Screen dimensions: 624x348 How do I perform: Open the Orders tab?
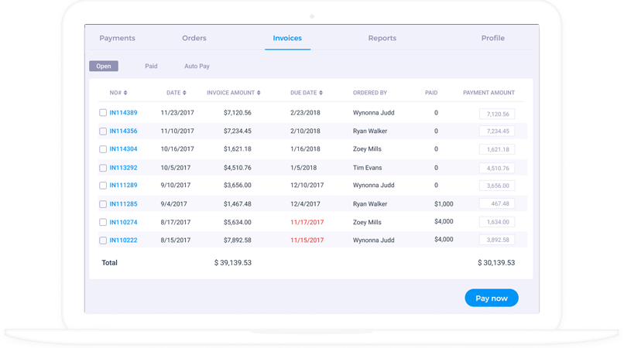194,38
